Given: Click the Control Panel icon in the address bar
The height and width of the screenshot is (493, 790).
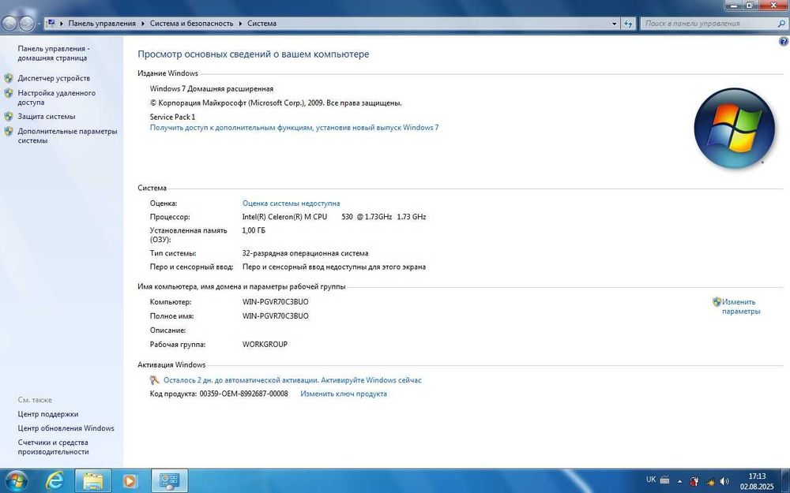Looking at the screenshot, I should tap(51, 23).
